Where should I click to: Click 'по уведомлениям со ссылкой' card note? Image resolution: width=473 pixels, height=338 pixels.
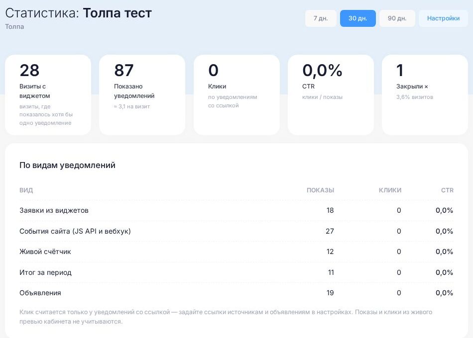click(x=233, y=101)
